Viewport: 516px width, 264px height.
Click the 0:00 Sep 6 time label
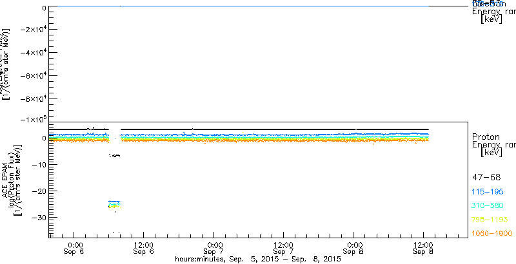pyautogui.click(x=74, y=249)
